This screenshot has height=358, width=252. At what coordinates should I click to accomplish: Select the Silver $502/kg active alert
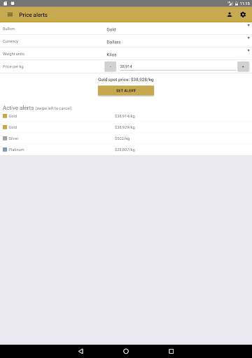coord(126,138)
